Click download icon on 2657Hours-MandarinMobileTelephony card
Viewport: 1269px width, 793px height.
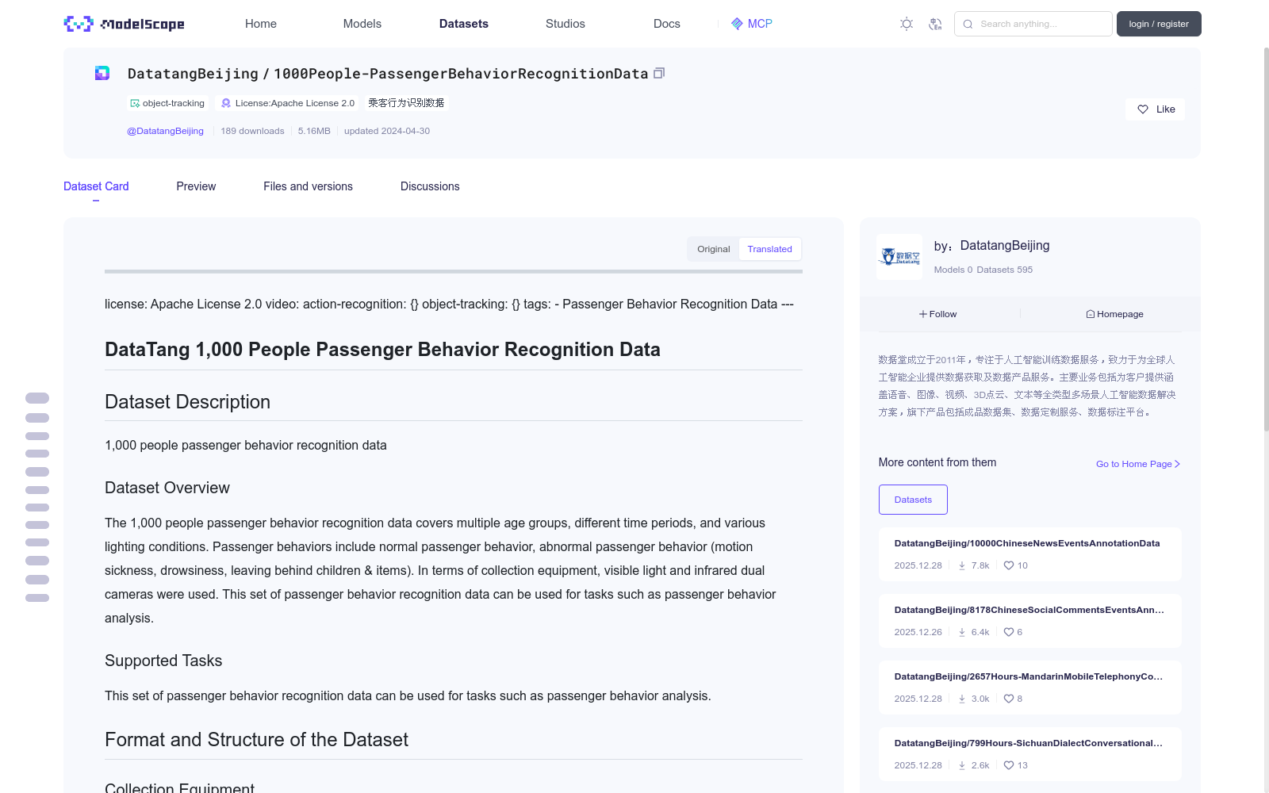pos(962,699)
